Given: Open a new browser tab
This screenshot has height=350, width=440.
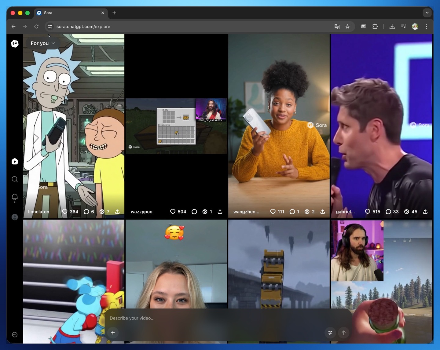Looking at the screenshot, I should tap(114, 13).
